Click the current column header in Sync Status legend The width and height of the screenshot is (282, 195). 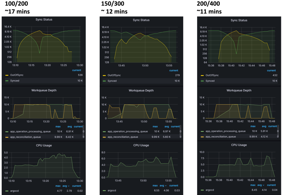coord(77,70)
